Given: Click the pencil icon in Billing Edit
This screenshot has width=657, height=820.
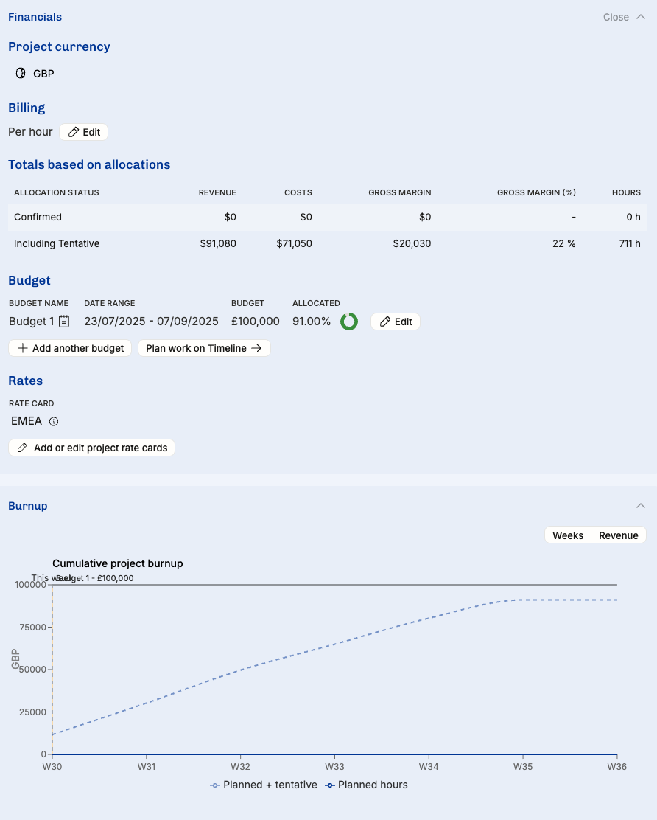Looking at the screenshot, I should click(x=74, y=132).
